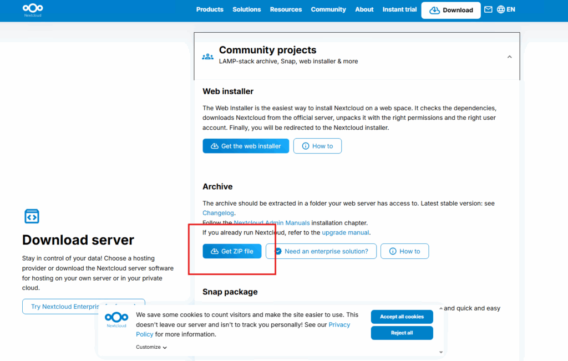The image size is (568, 361).
Task: Accept all cookies
Action: tap(402, 317)
